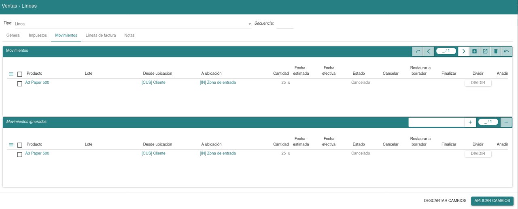The height and width of the screenshot is (209, 518).
Task: Open the Tipo dropdown arrow
Action: click(250, 24)
